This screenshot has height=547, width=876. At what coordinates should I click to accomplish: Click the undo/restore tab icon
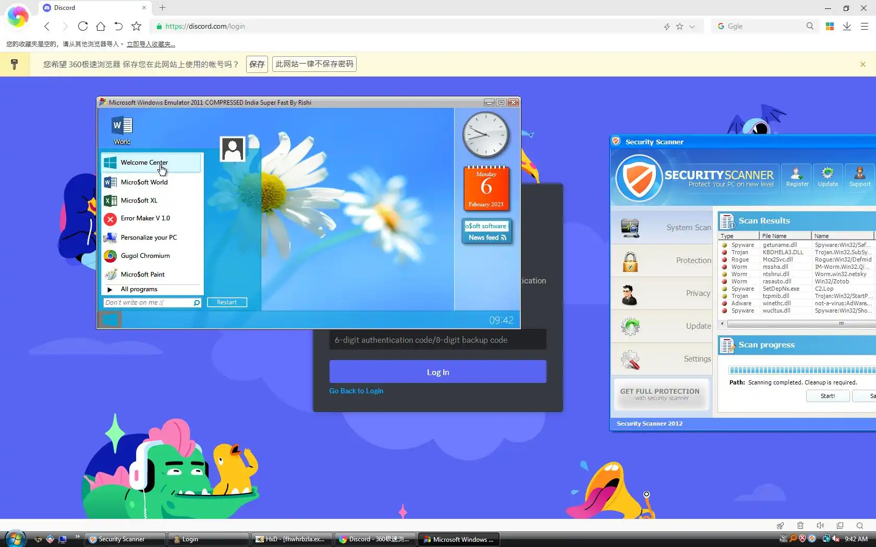coord(118,26)
